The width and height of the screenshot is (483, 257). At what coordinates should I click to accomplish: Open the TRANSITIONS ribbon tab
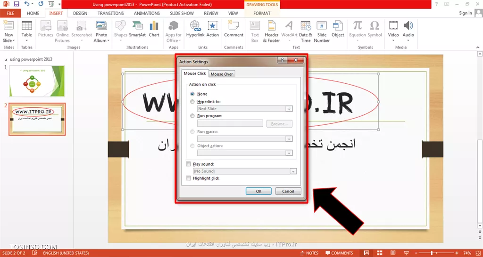click(110, 13)
